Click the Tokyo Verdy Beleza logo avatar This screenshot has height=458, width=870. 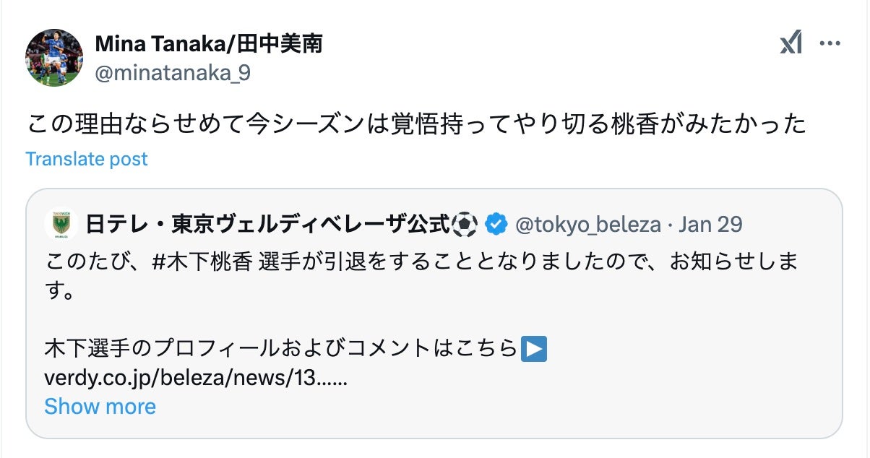61,225
